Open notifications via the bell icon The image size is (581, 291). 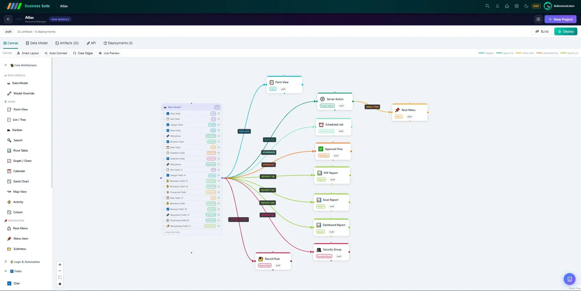[497, 6]
